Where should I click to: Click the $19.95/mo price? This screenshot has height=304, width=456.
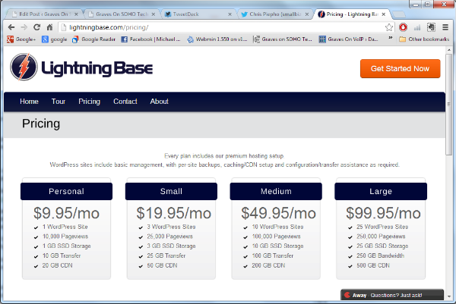(x=173, y=213)
